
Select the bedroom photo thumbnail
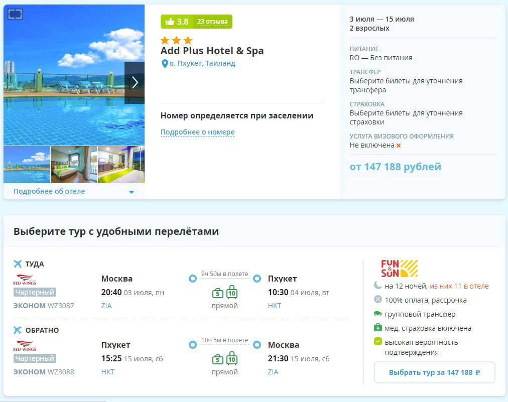point(74,165)
